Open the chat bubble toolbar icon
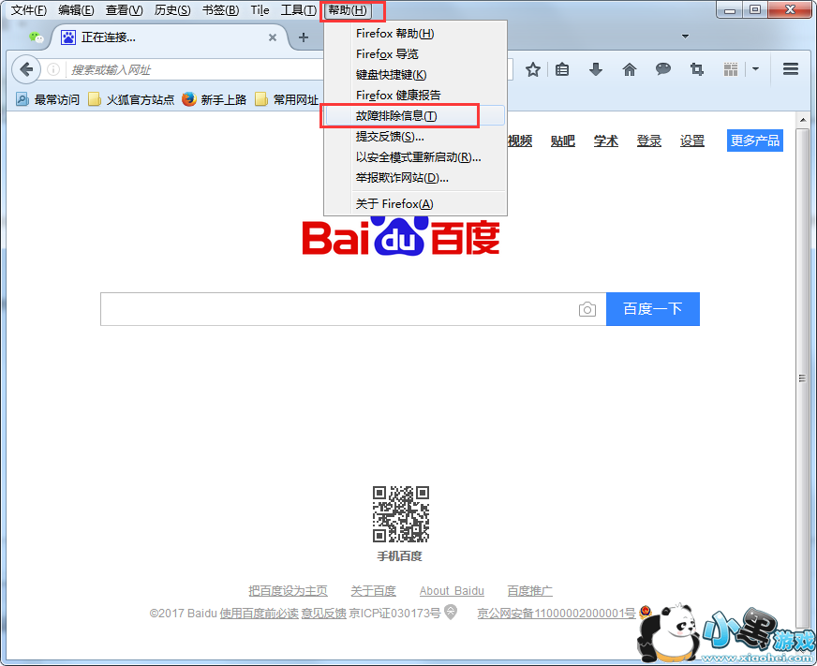This screenshot has width=817, height=666. (x=662, y=68)
